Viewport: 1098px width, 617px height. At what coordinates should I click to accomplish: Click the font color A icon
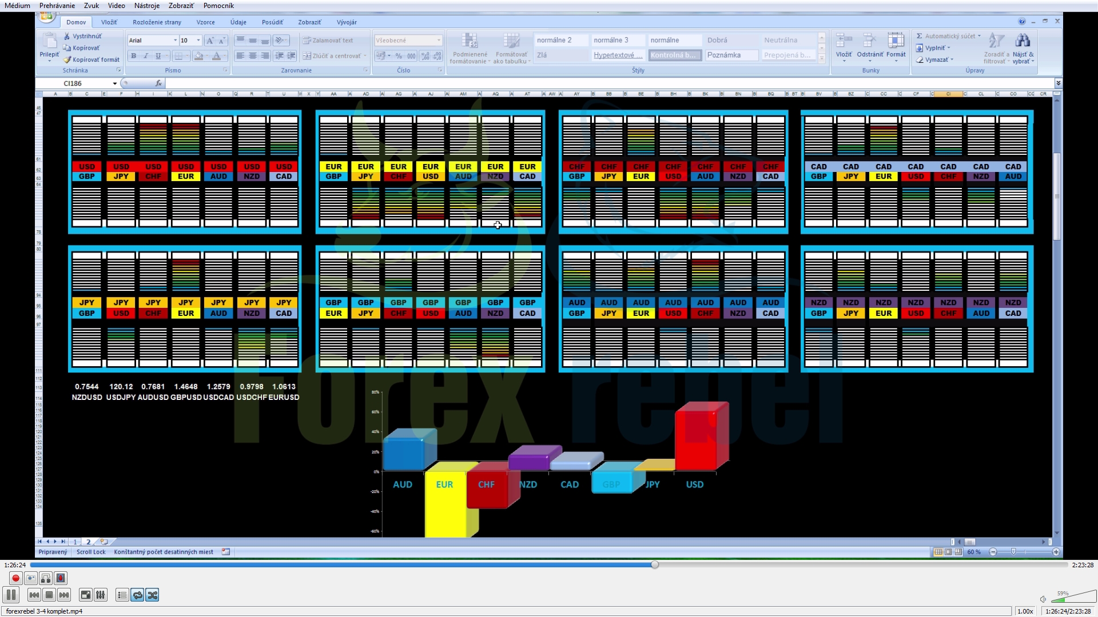coord(216,56)
